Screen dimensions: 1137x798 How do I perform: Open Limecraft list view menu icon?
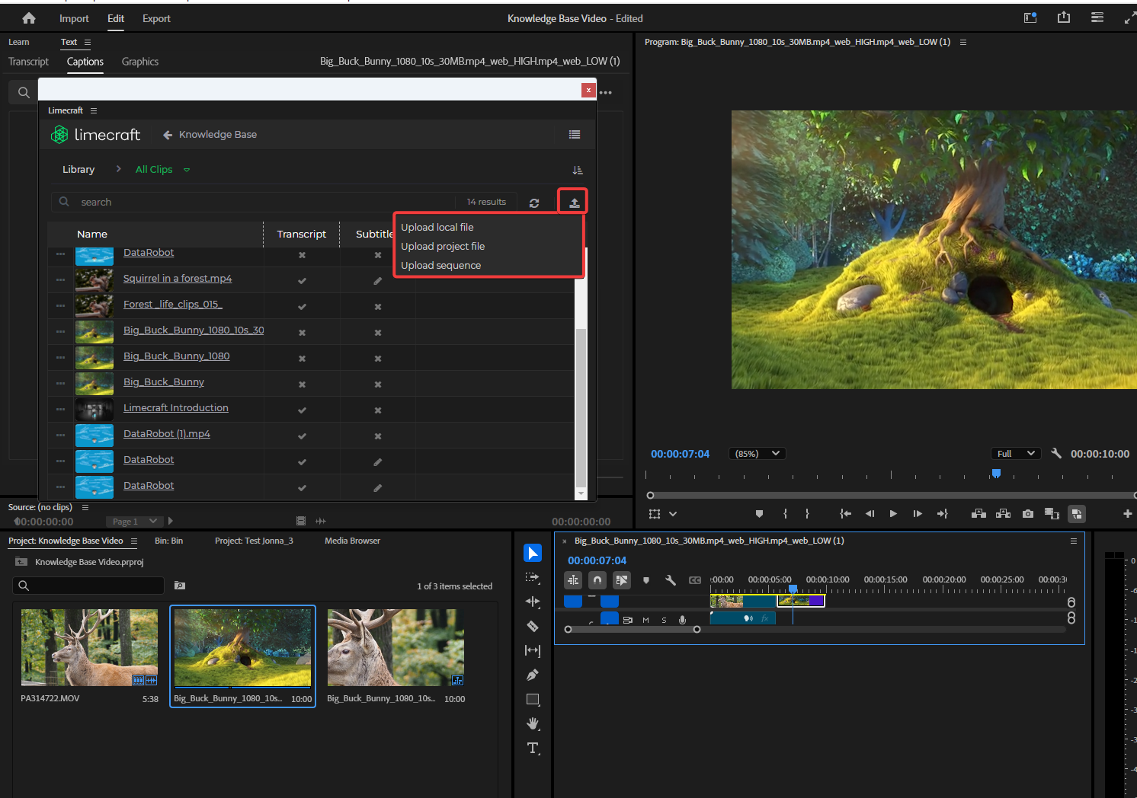click(x=575, y=135)
